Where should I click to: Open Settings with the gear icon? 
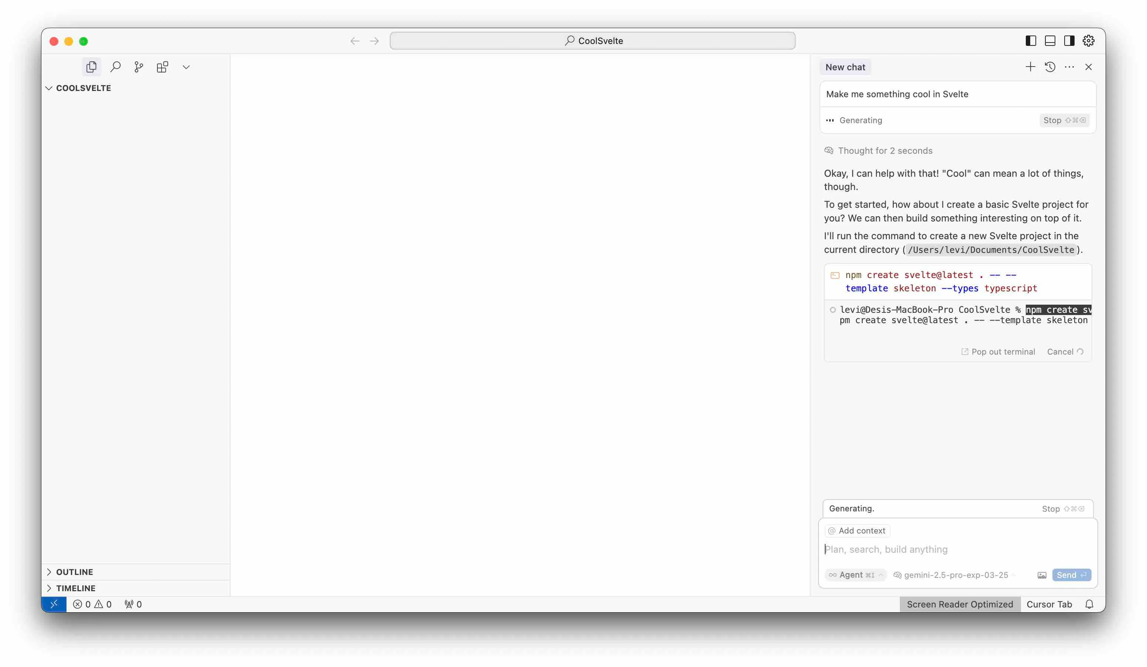click(1088, 41)
